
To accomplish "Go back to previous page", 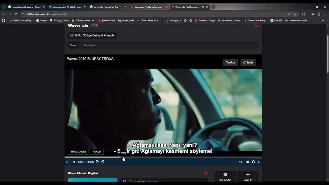I will pos(4,14).
